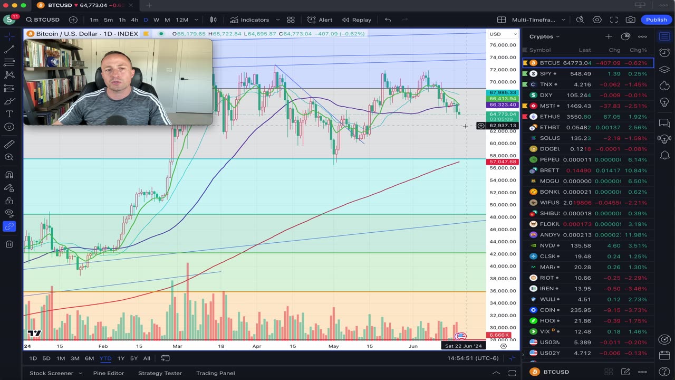Collapse the bottom panel with the chevron

(x=496, y=373)
